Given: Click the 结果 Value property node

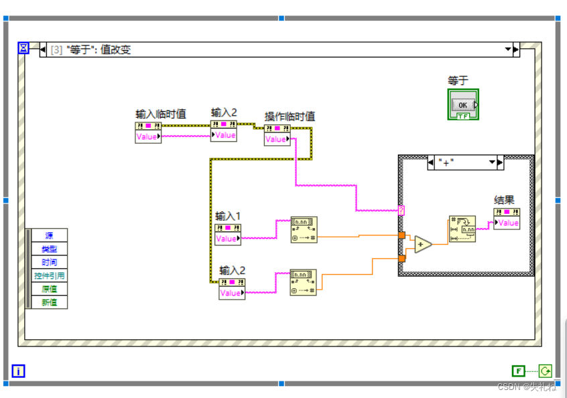Looking at the screenshot, I should coord(508,221).
